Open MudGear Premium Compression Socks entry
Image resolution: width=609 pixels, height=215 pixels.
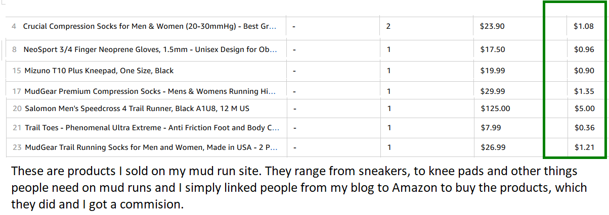(x=150, y=91)
